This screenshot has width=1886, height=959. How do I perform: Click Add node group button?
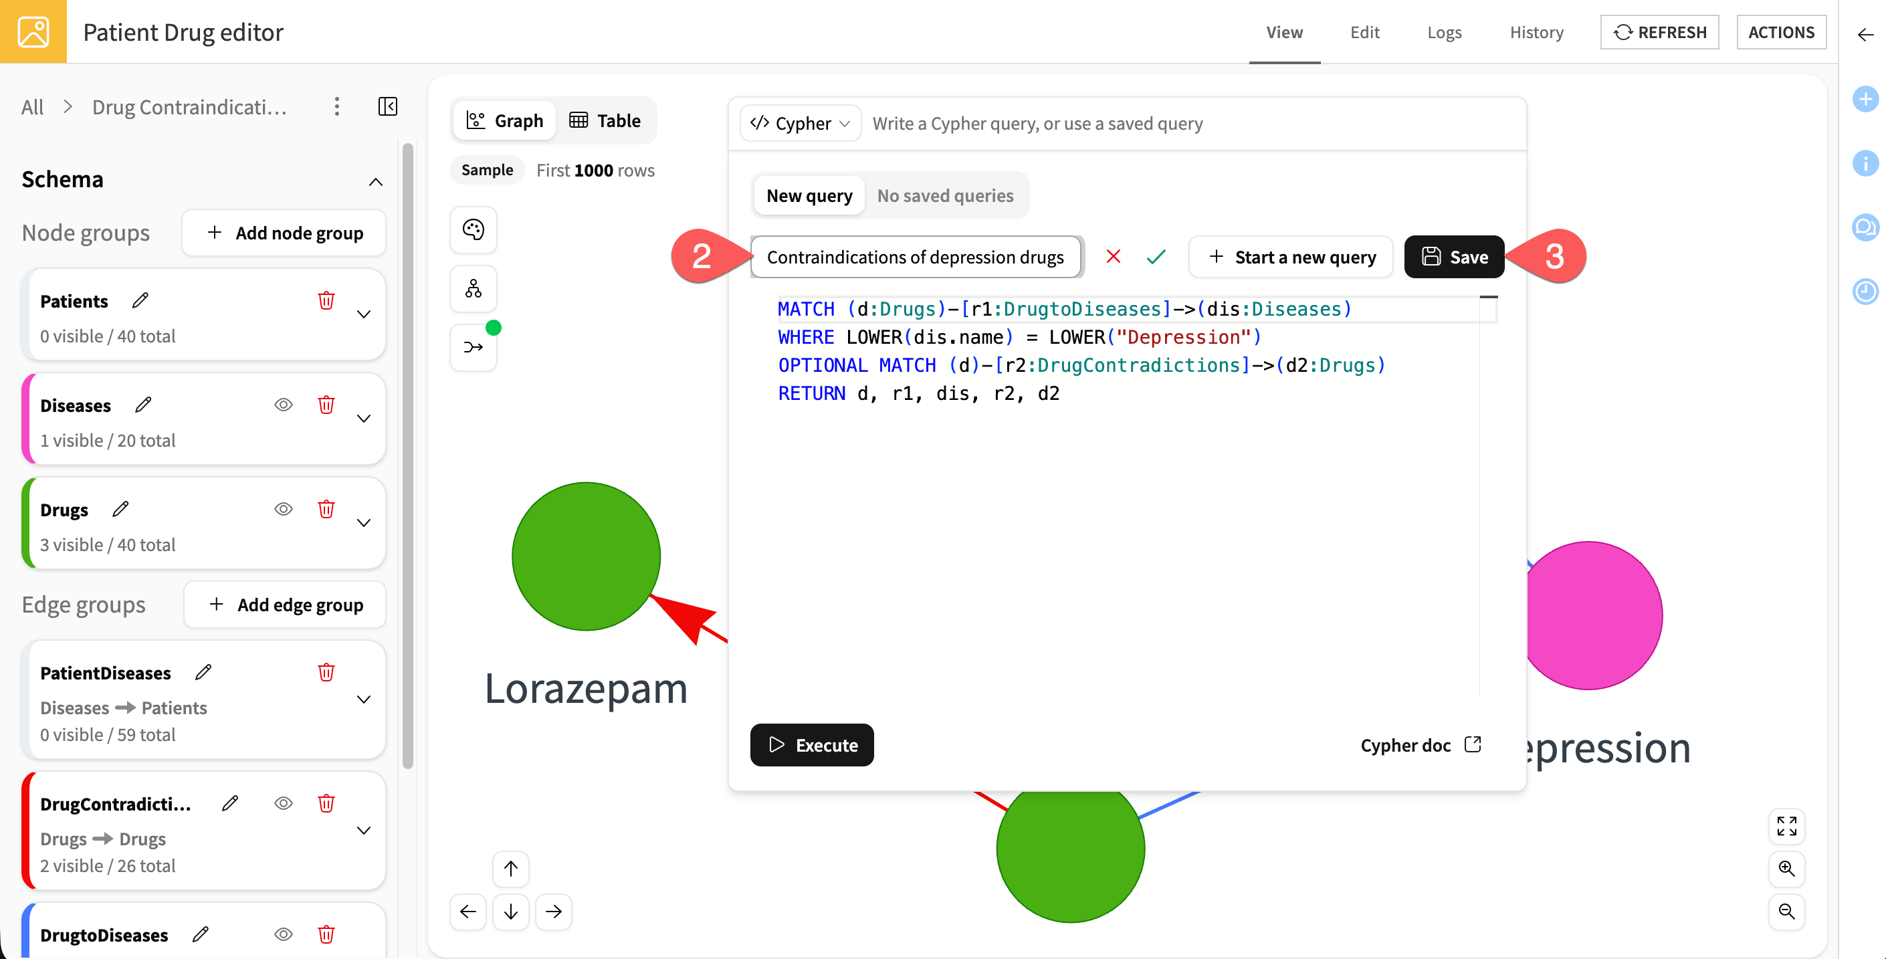pyautogui.click(x=284, y=233)
